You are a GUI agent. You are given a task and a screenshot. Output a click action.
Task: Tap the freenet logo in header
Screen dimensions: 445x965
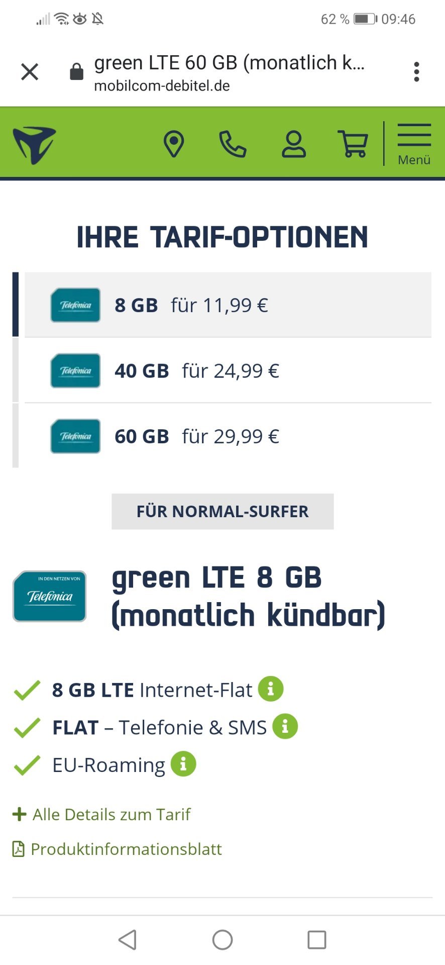tap(34, 145)
